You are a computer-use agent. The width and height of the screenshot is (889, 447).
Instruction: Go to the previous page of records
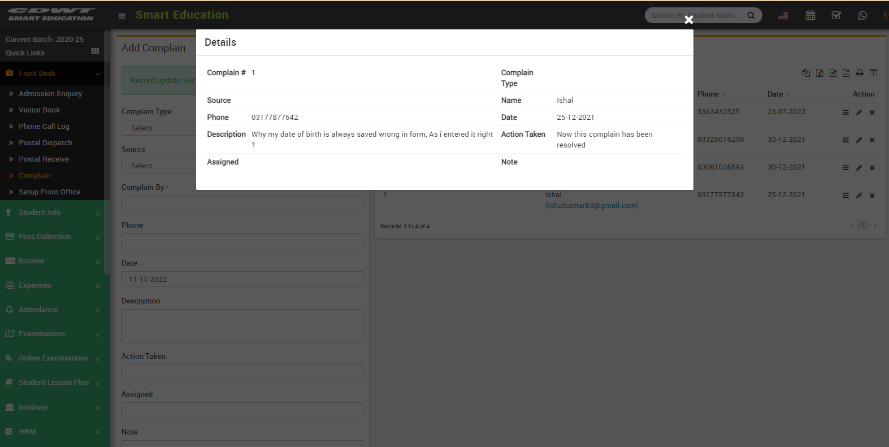tap(852, 225)
